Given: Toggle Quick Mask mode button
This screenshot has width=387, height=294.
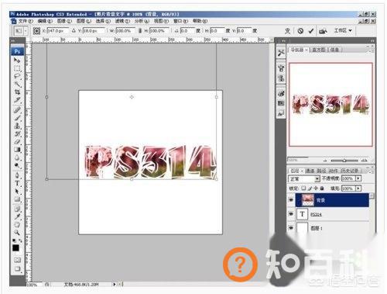Looking at the screenshot, I should [x=17, y=259].
